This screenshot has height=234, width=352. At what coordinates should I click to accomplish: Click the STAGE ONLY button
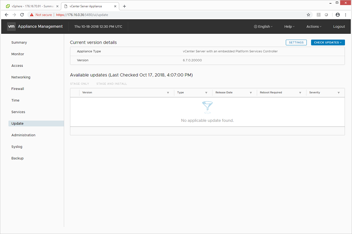tap(80, 84)
